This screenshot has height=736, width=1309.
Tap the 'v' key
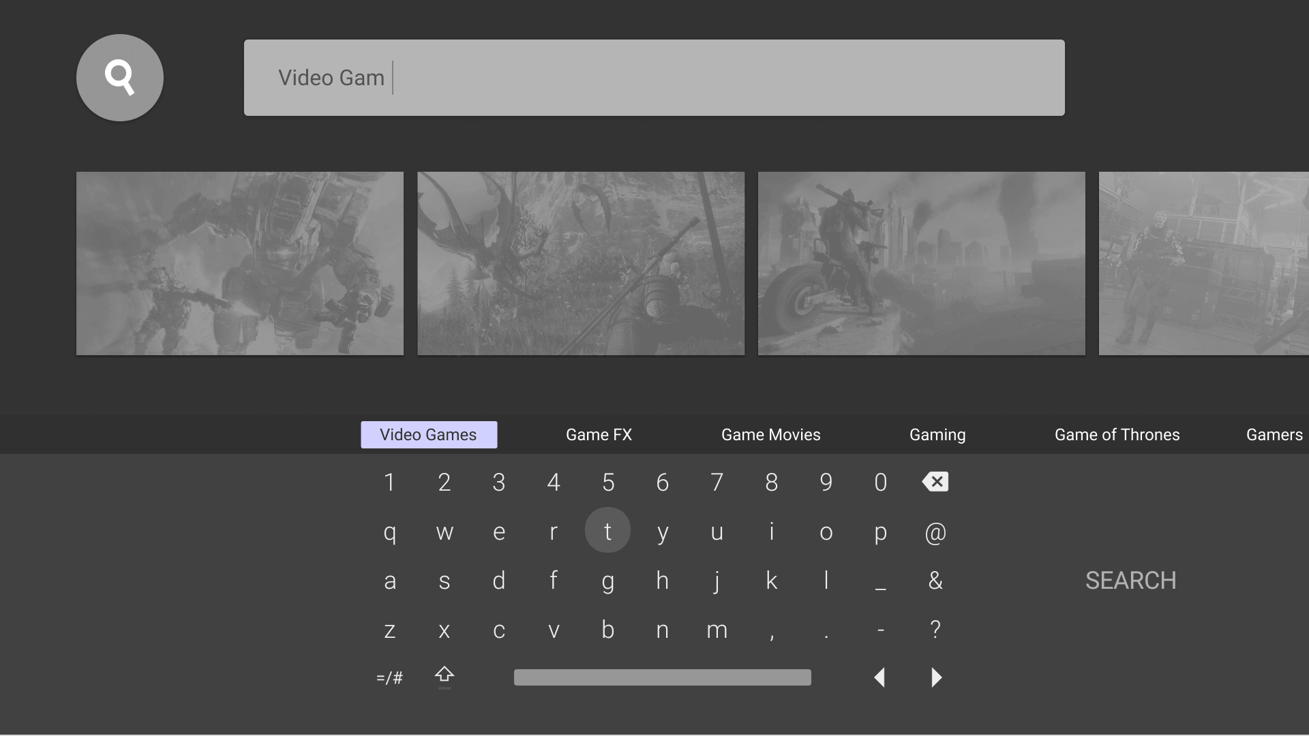[554, 630]
